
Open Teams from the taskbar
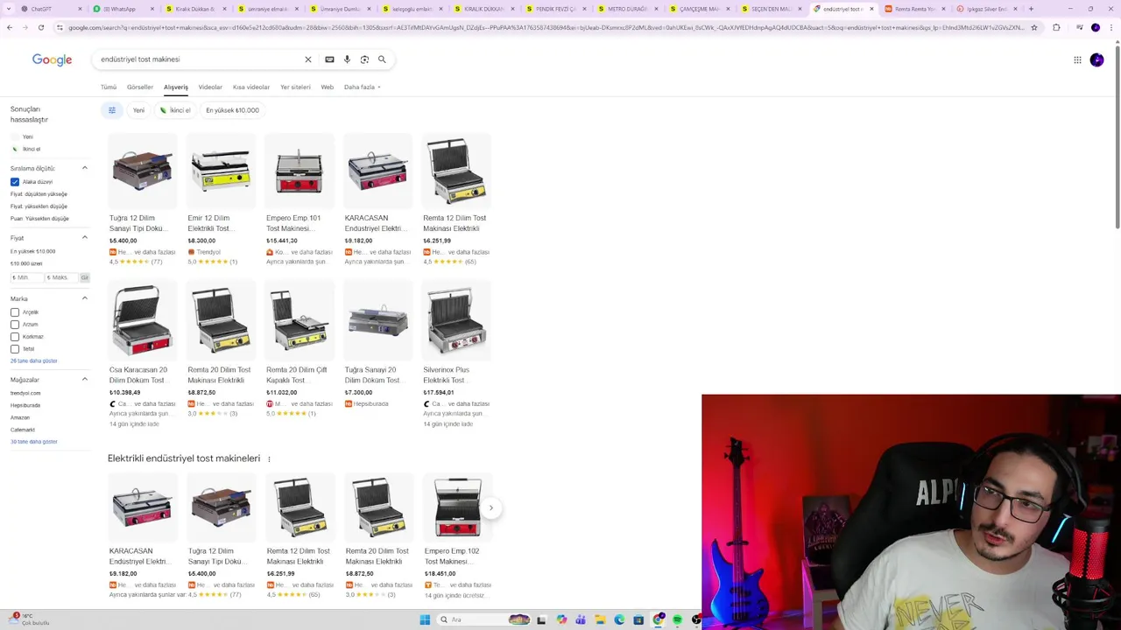(581, 619)
